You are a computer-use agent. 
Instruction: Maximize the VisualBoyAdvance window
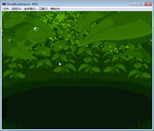[141, 4]
